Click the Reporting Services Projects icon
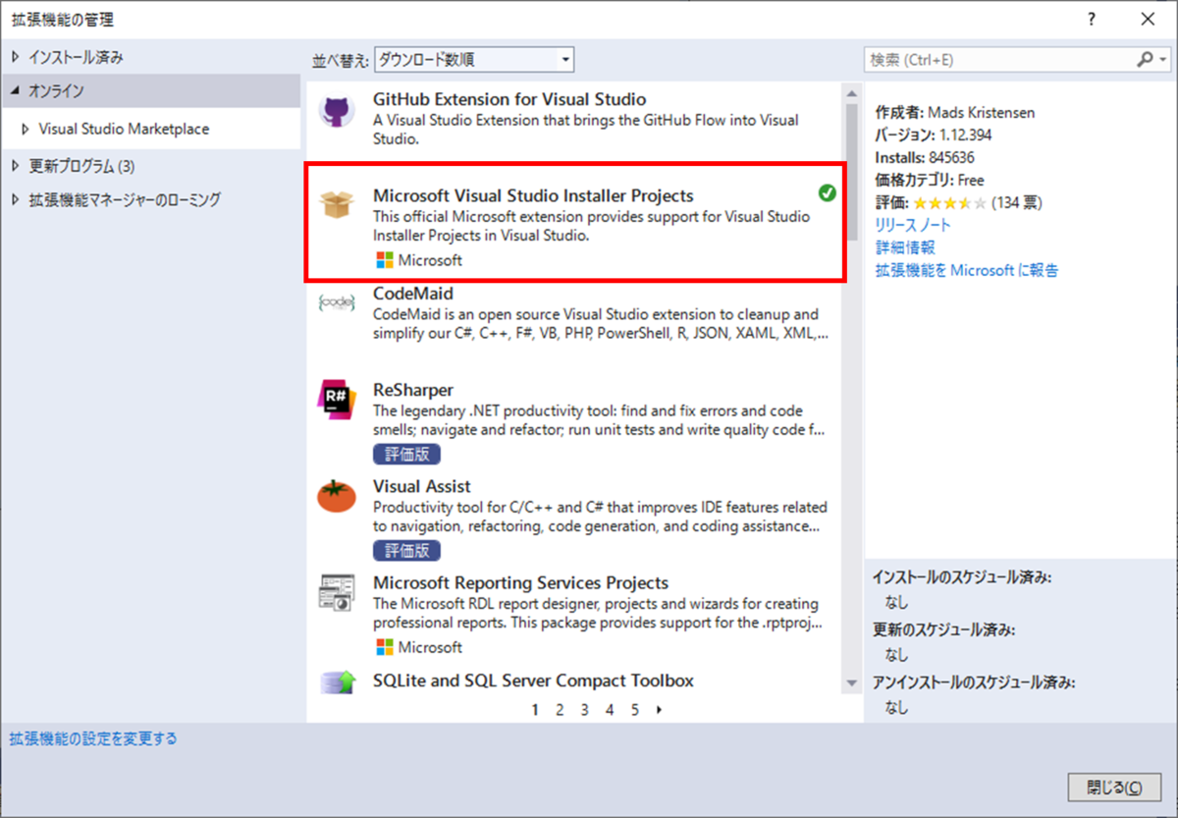Viewport: 1178px width, 818px height. [x=337, y=593]
